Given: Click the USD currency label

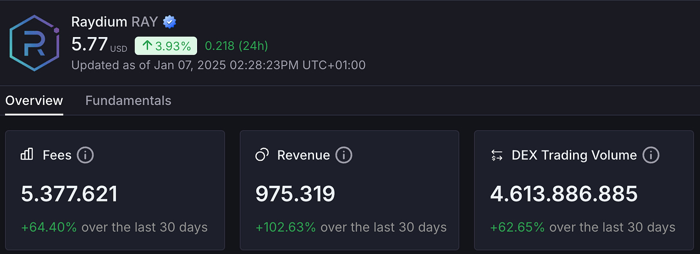Looking at the screenshot, I should (x=119, y=49).
